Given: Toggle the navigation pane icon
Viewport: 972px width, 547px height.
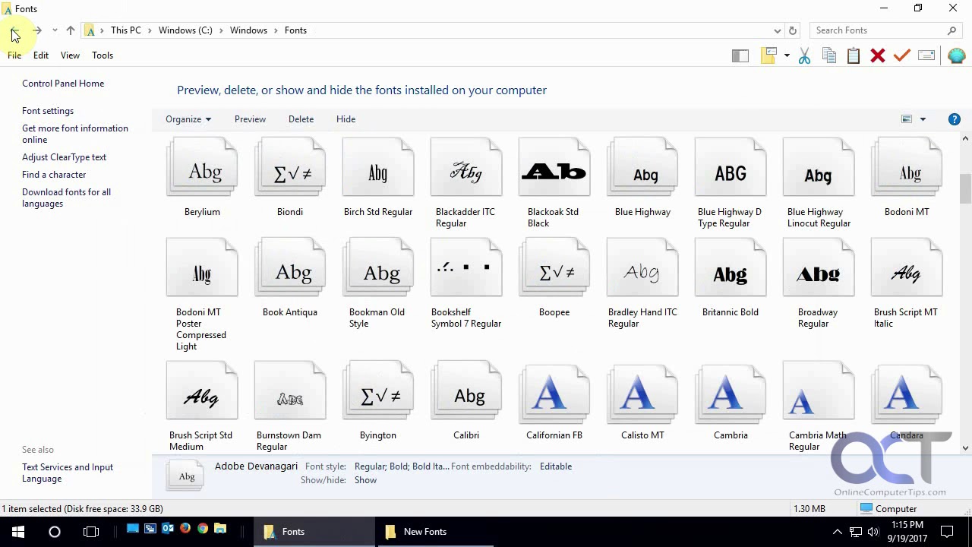Looking at the screenshot, I should [x=740, y=55].
